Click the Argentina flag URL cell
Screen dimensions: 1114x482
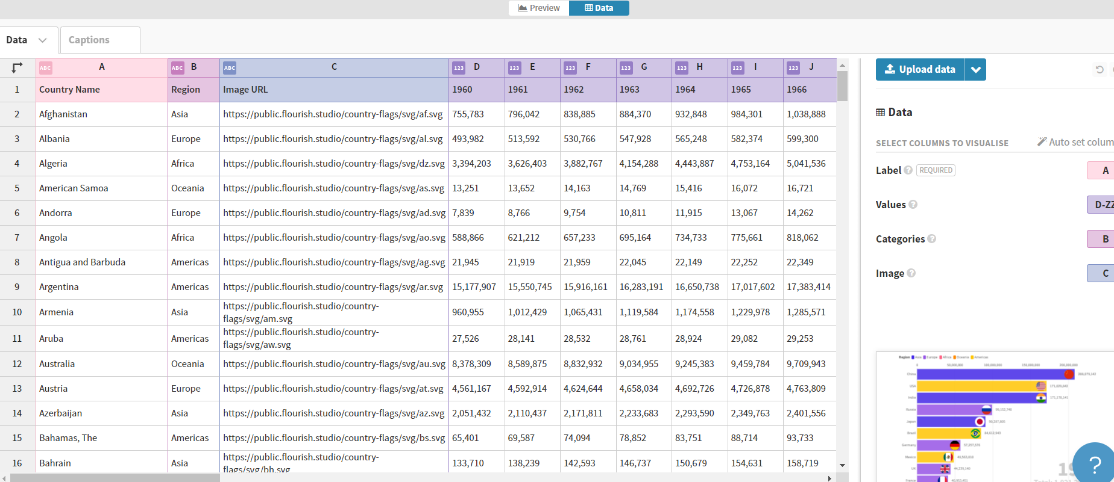pos(334,287)
